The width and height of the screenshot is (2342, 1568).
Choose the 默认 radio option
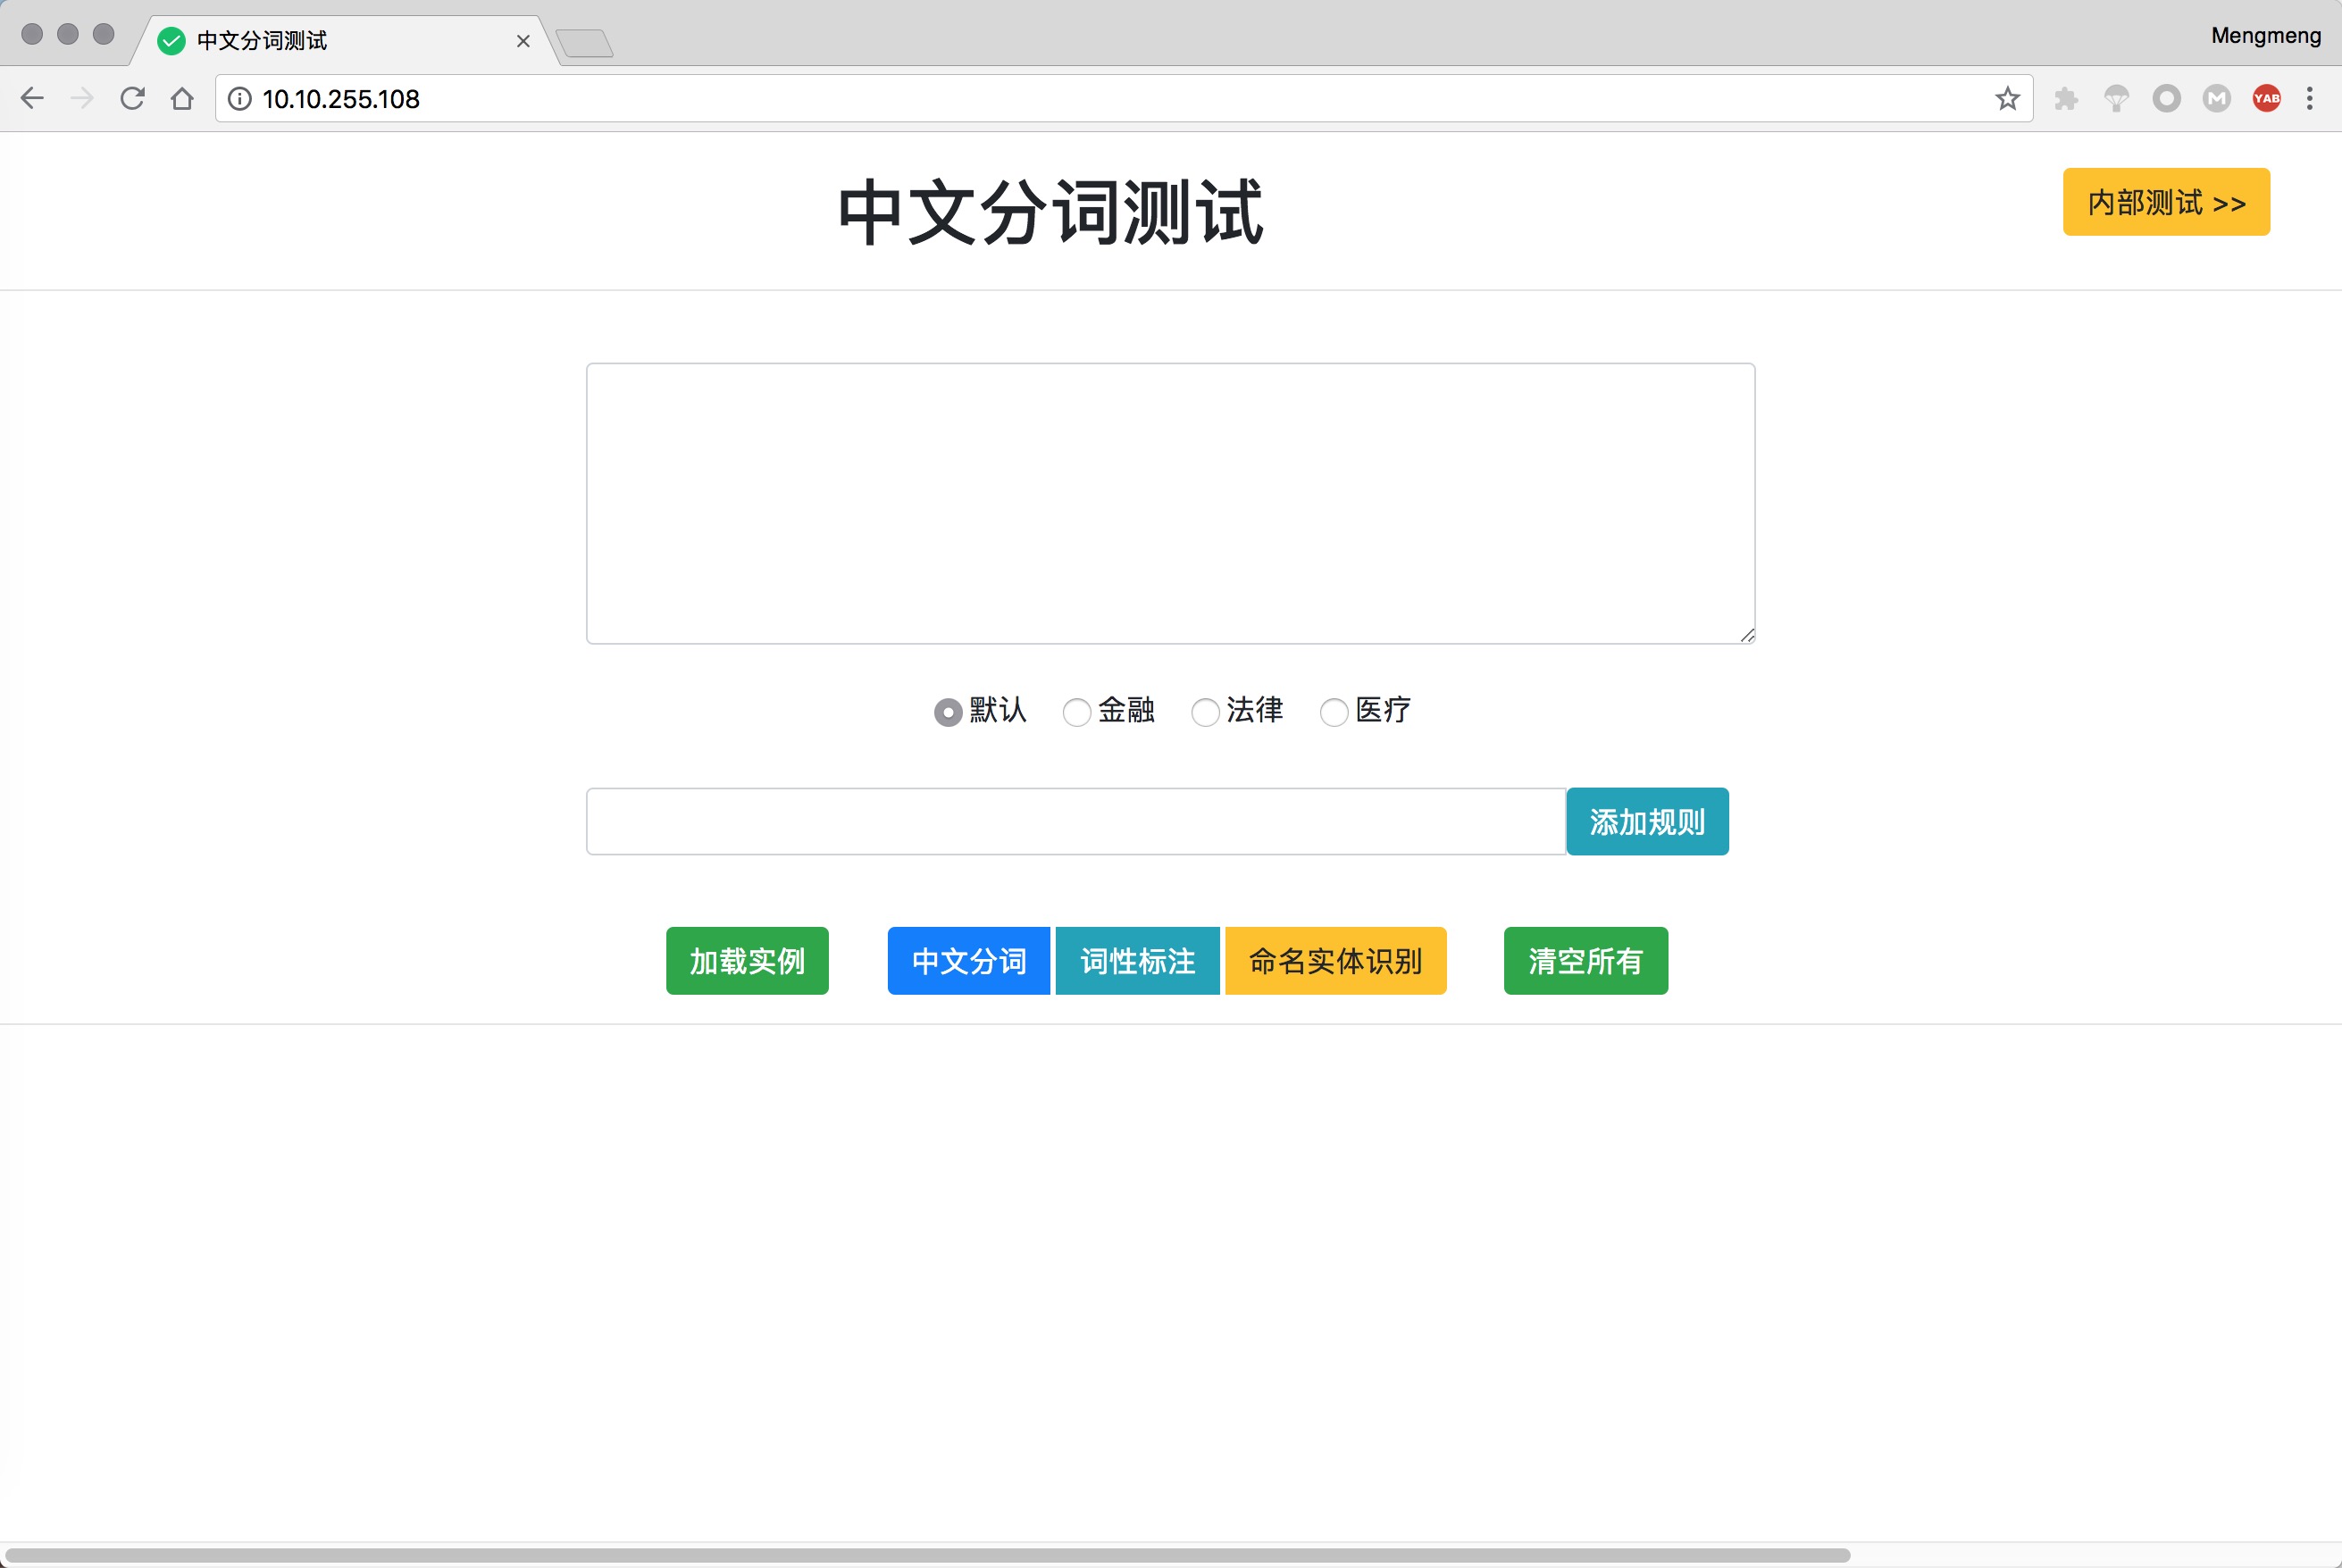point(948,712)
